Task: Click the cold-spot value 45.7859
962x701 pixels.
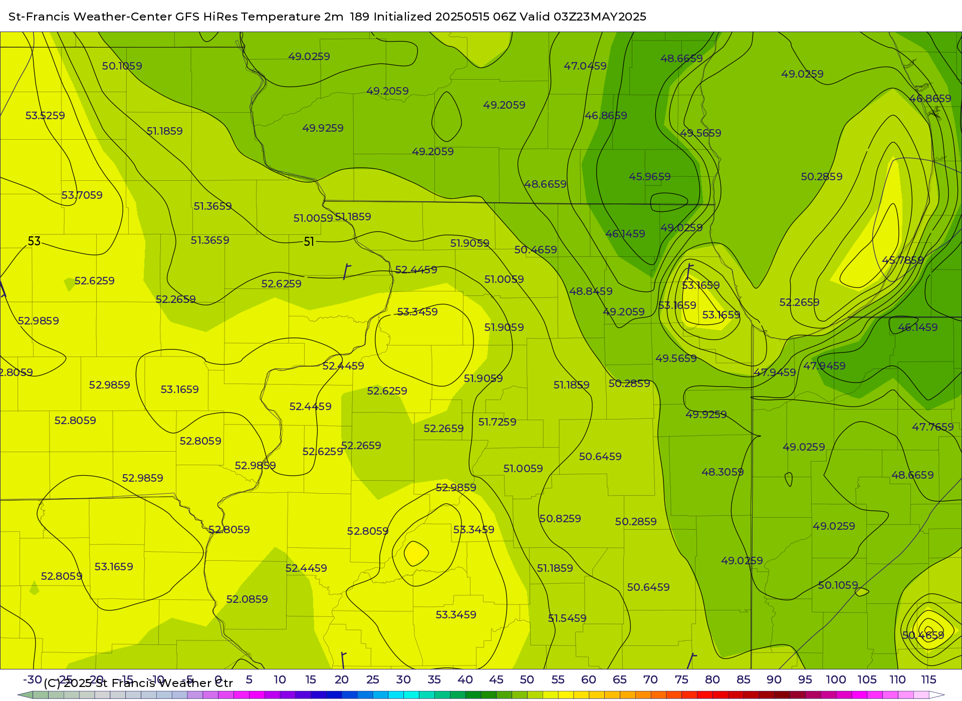Action: 902,260
